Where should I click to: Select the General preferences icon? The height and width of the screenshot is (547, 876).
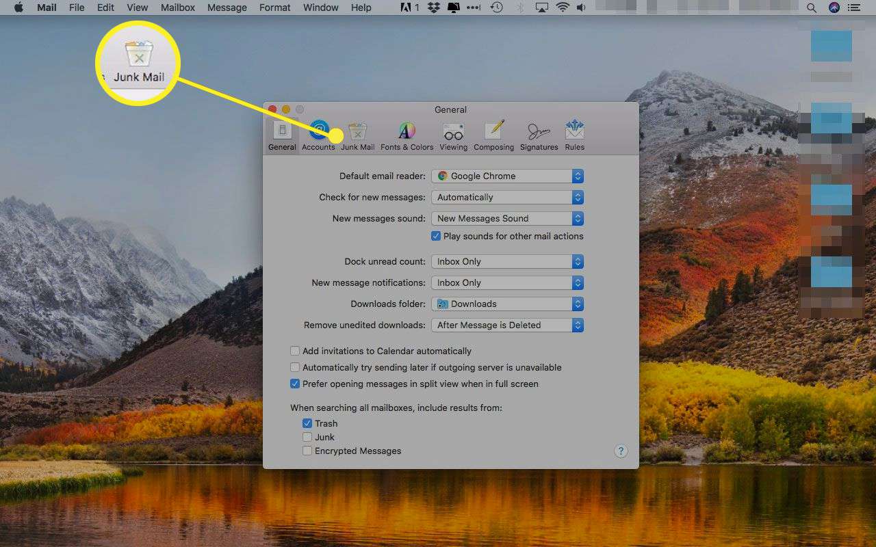[282, 135]
